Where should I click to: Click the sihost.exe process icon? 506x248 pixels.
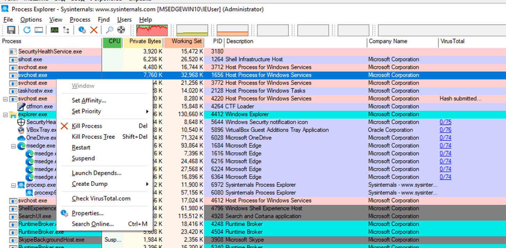pos(13,59)
